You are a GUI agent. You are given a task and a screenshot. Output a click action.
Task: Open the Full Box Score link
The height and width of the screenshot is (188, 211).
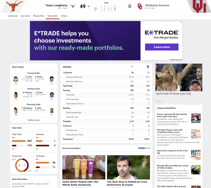(33, 120)
